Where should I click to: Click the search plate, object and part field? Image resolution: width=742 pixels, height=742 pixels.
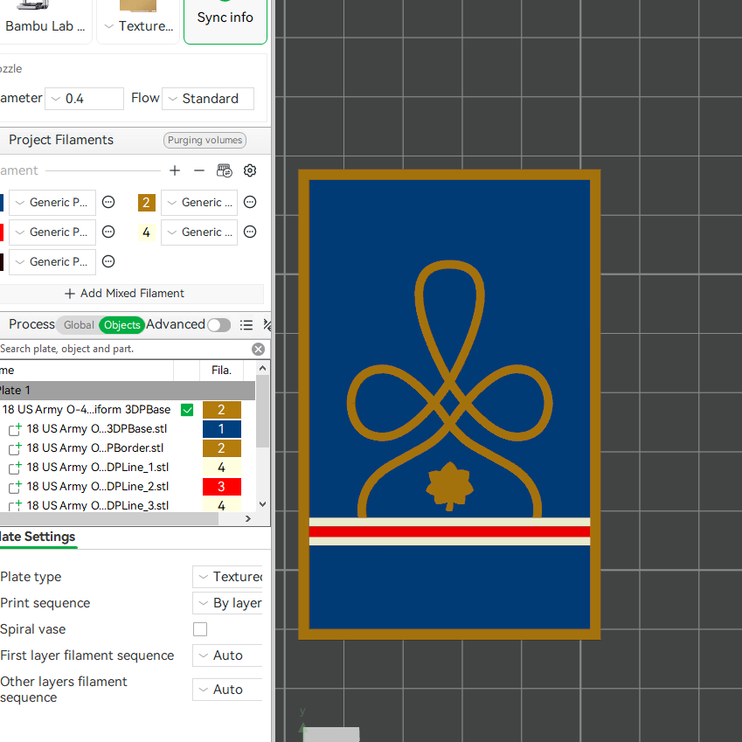coord(123,350)
